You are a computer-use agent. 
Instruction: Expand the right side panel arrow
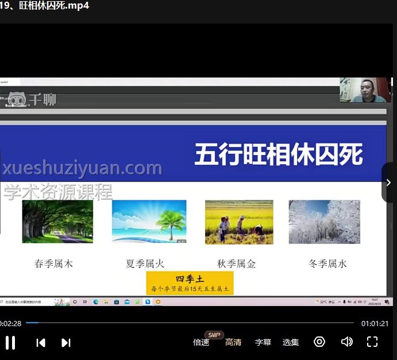point(389,183)
